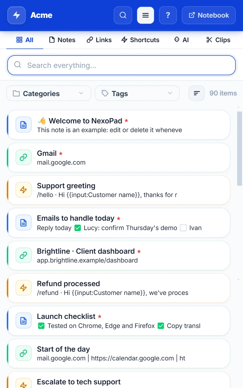The image size is (243, 388).
Task: Click the 90 items count label
Action: [223, 93]
